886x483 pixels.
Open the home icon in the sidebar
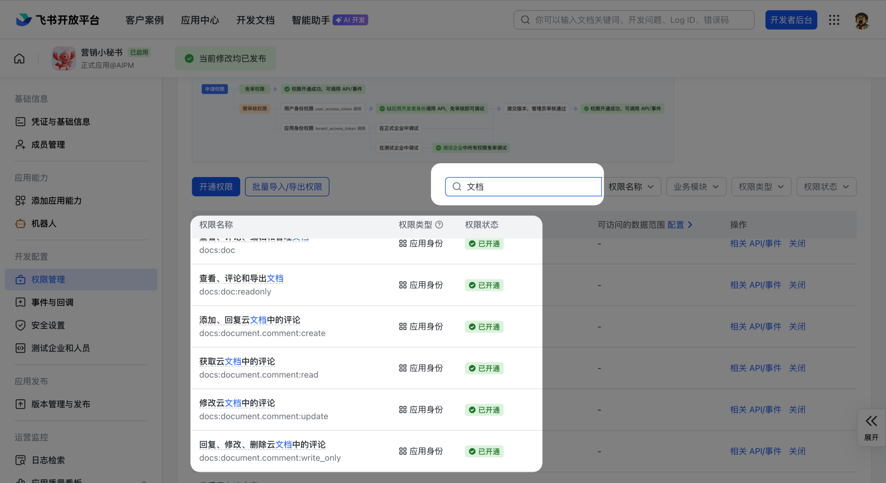tap(19, 58)
